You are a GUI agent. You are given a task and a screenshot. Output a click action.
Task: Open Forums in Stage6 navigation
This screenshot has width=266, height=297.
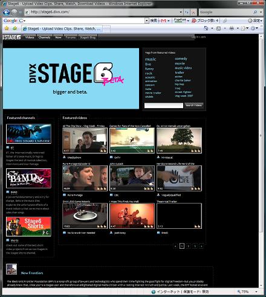pyautogui.click(x=71, y=37)
